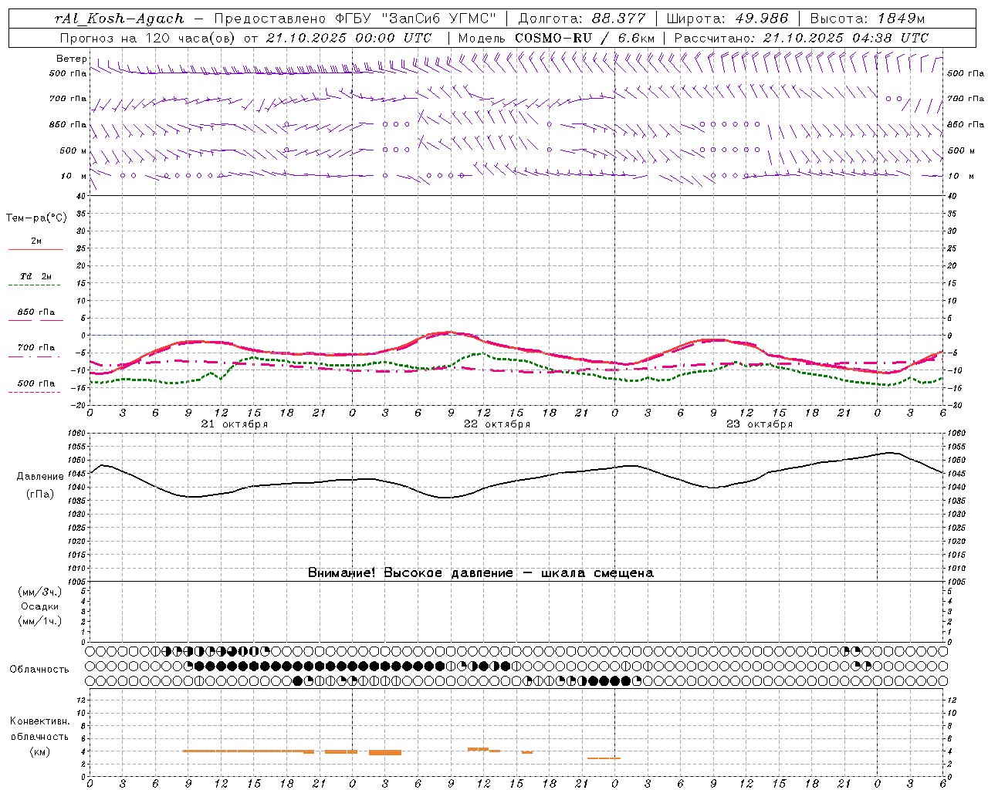Click the 21 октября date label

(235, 424)
